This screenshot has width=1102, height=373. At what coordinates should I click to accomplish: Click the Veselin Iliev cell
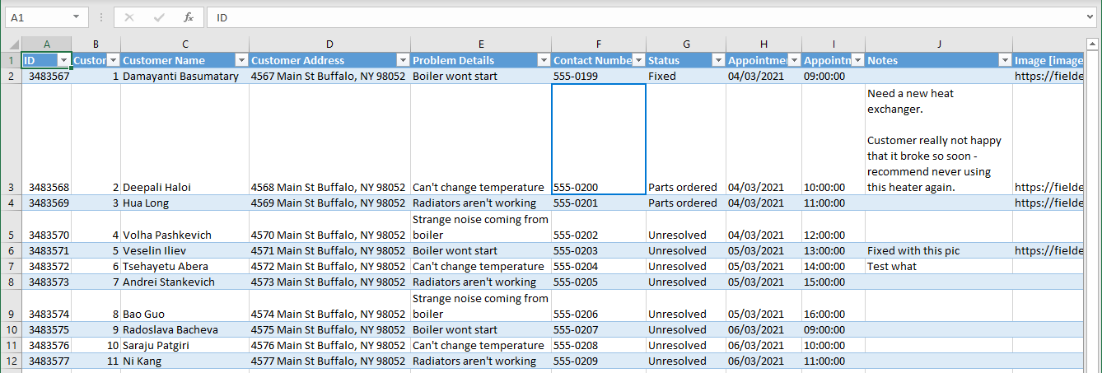pyautogui.click(x=184, y=250)
